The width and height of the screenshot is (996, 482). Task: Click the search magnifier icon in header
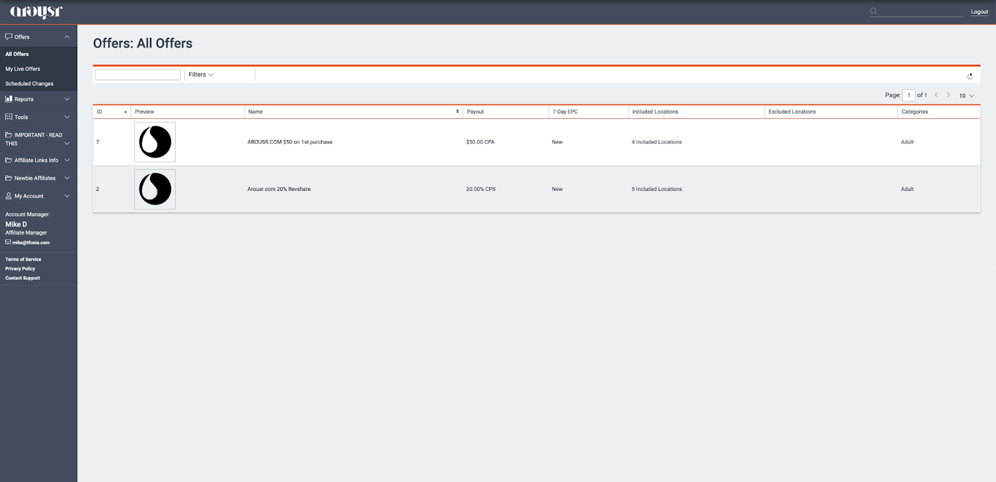[873, 11]
